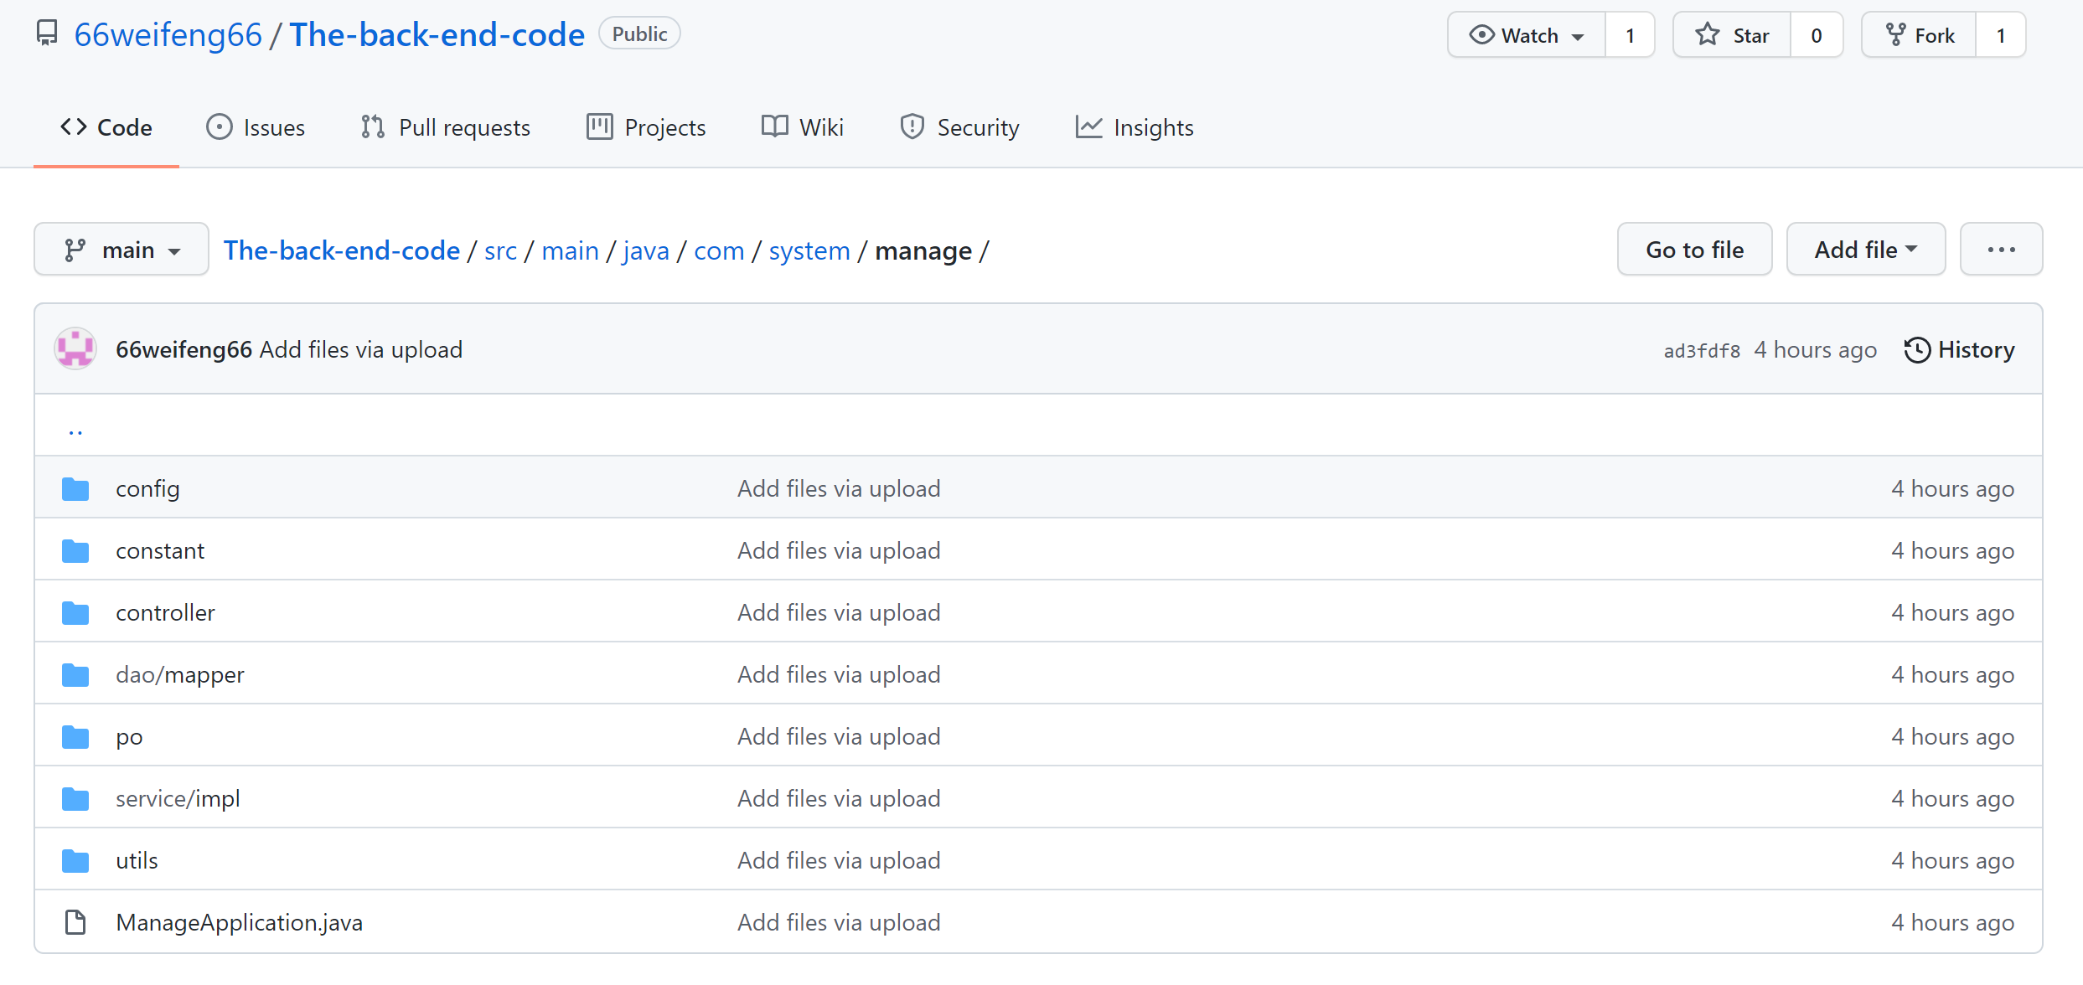
Task: Click the config folder icon
Action: click(75, 489)
